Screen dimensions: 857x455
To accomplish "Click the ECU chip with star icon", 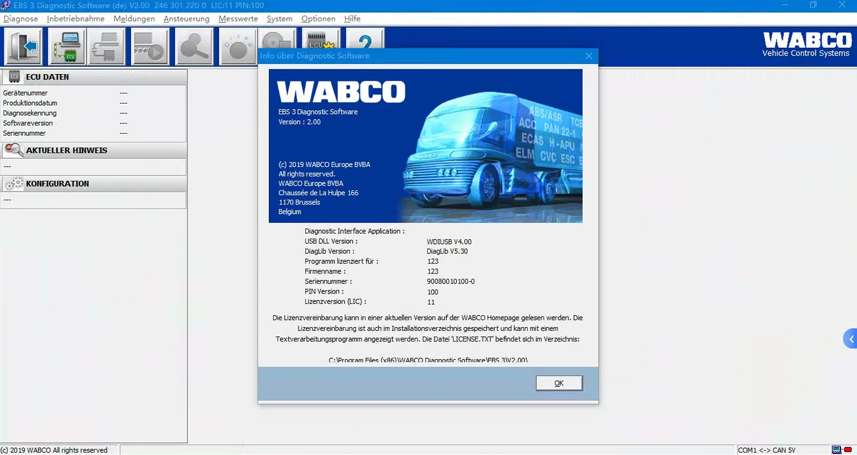I will tap(321, 39).
